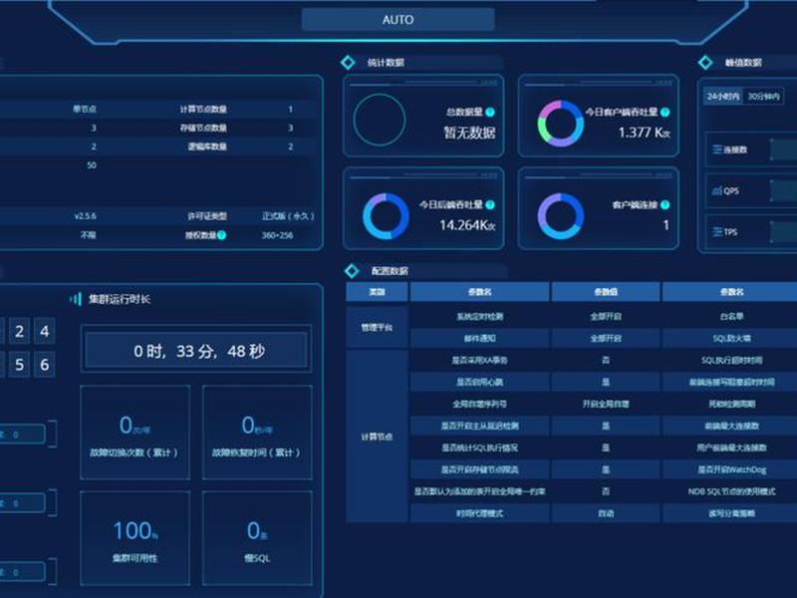Click the 开启全局自增 value cell
This screenshot has width=797, height=598.
[x=606, y=404]
